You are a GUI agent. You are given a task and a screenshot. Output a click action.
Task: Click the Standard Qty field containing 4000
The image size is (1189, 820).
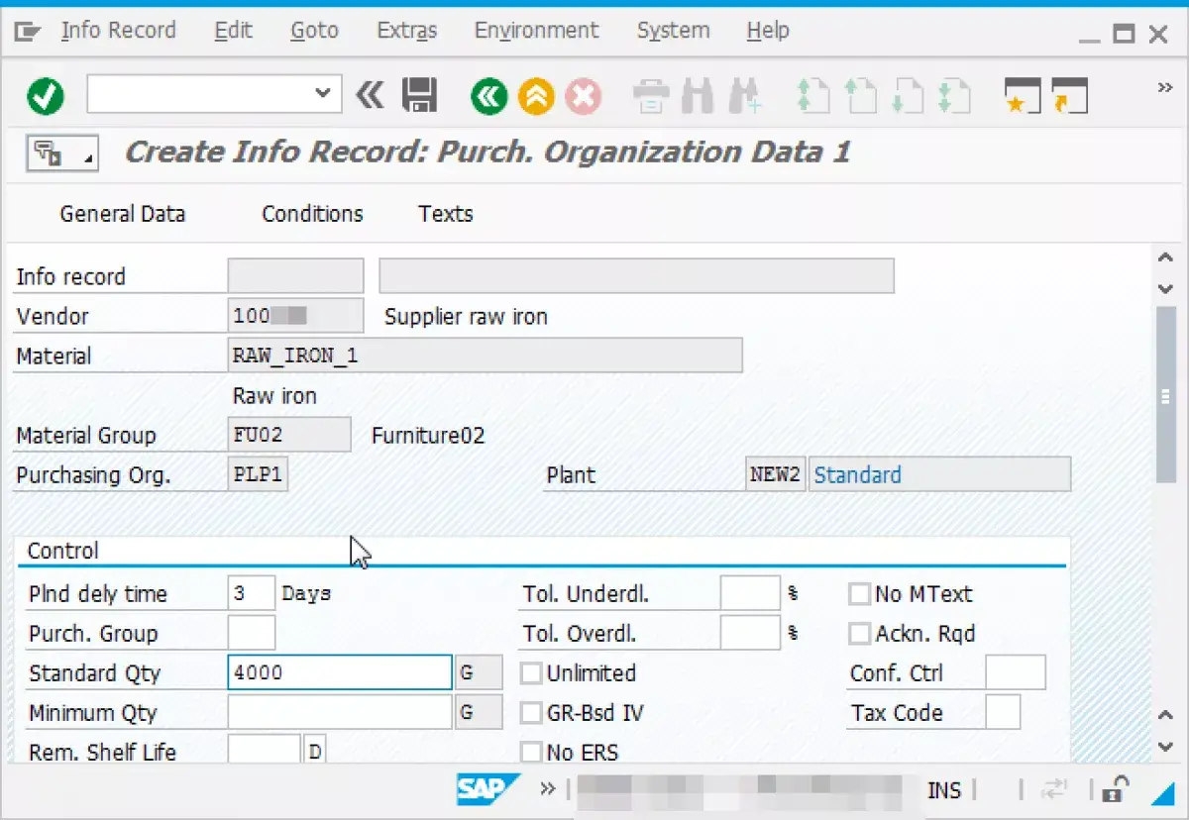click(x=340, y=673)
